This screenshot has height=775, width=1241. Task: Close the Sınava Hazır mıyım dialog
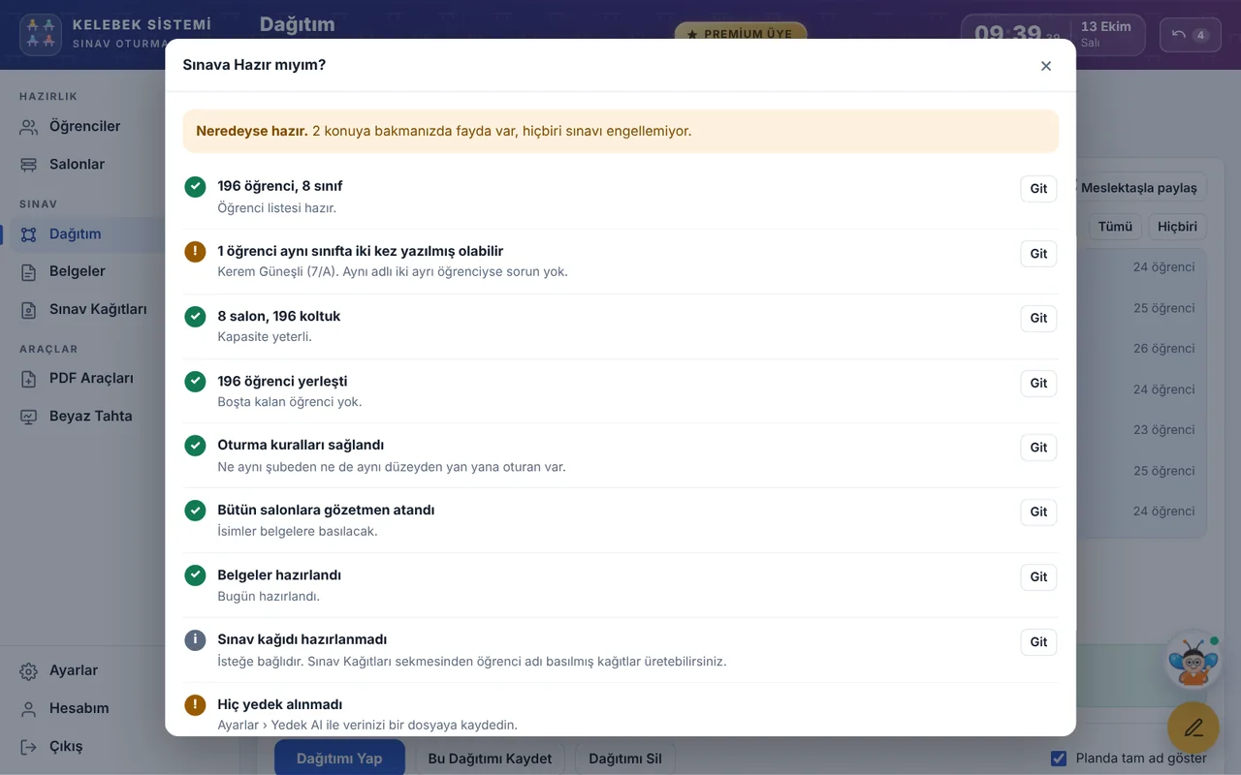[x=1046, y=66]
